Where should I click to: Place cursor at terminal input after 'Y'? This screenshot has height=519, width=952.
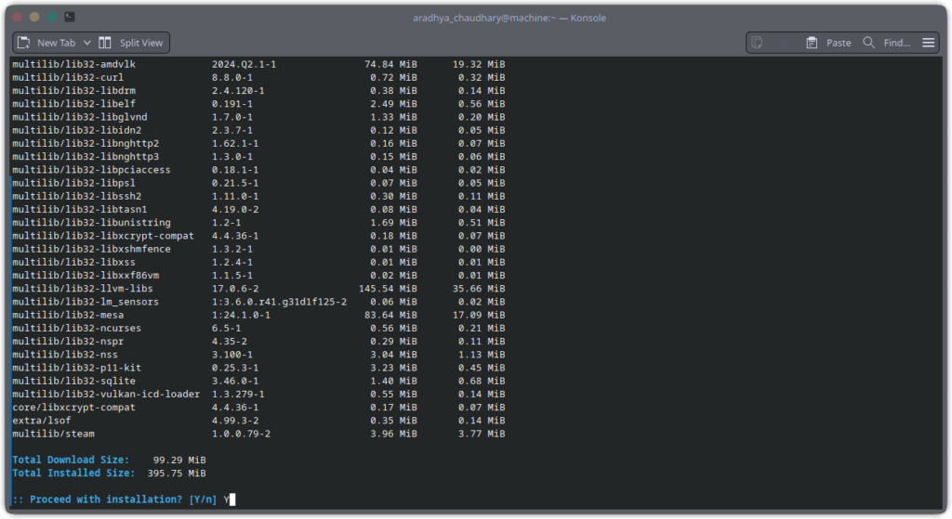(x=232, y=500)
